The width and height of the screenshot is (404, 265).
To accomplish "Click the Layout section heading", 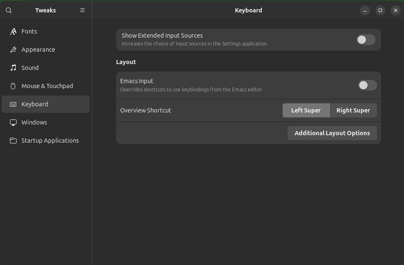I will pos(126,62).
